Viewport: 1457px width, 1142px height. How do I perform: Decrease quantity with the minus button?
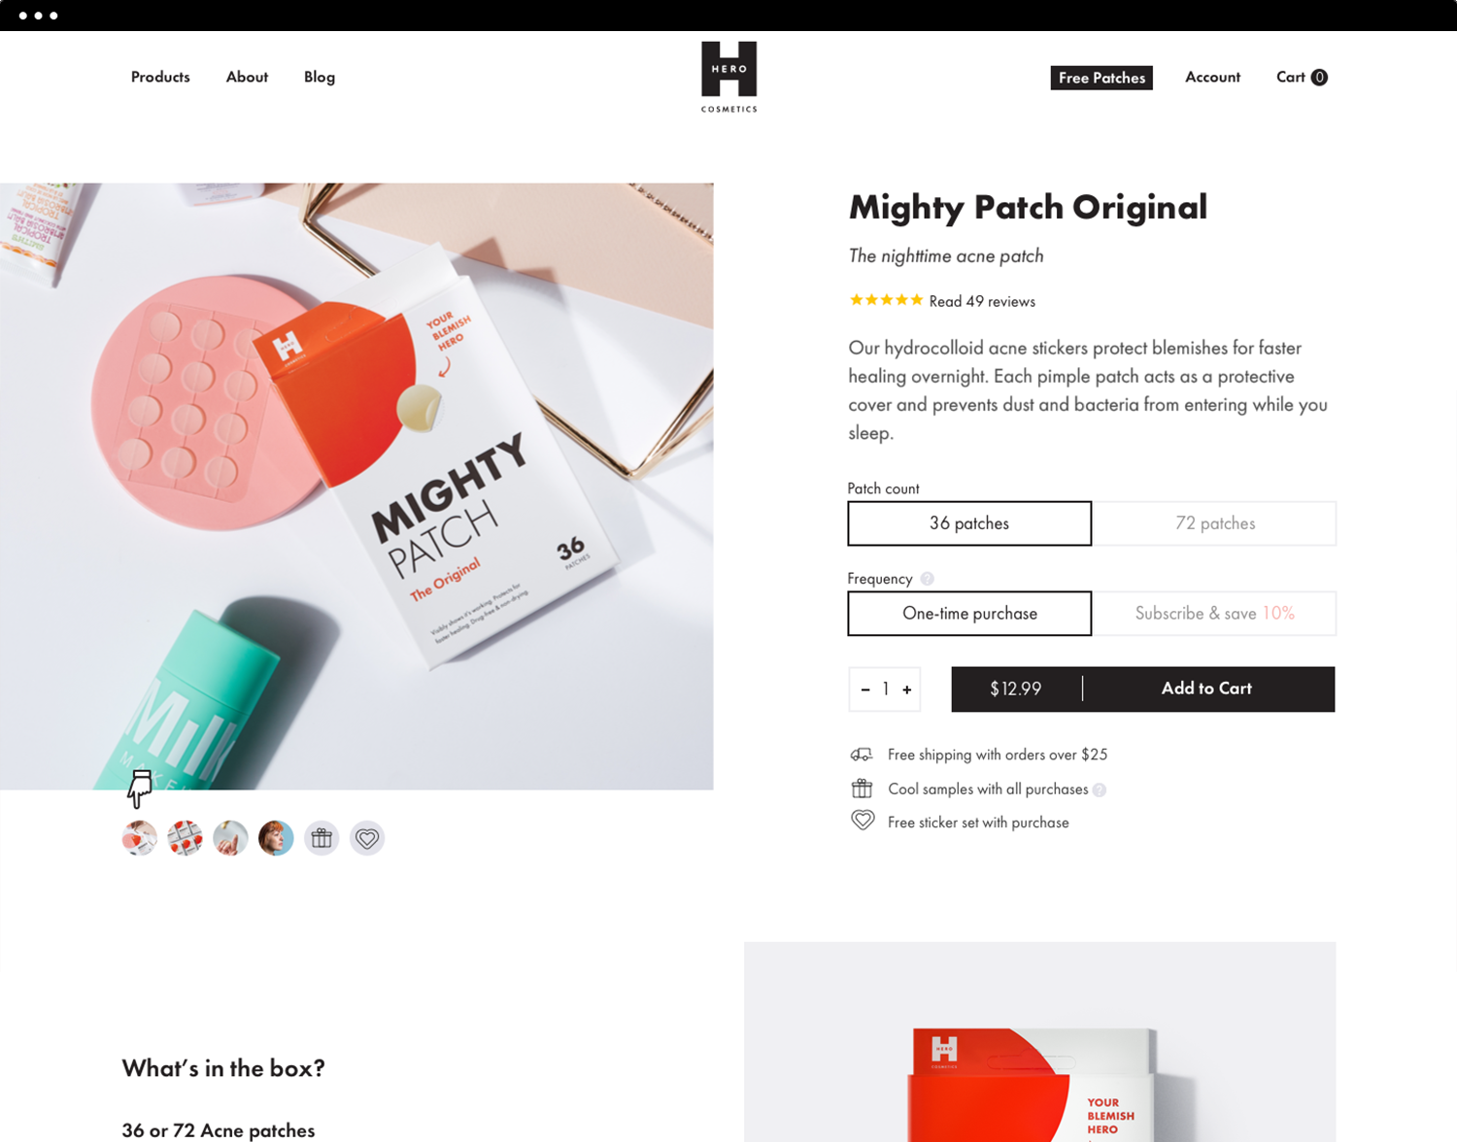click(864, 689)
